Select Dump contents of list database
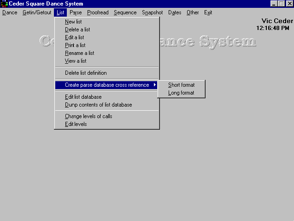The height and width of the screenshot is (221, 294). pyautogui.click(x=107, y=105)
